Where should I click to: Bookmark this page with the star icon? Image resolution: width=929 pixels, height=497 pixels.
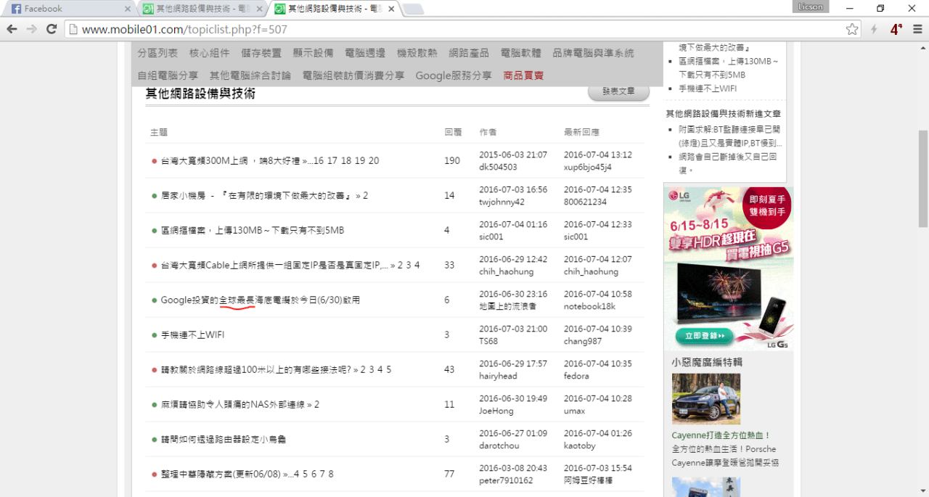click(852, 29)
